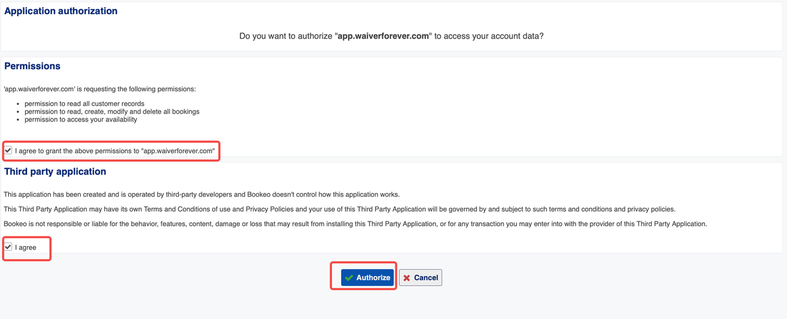
Task: Click the "Bookeo is not responsible or liable" sentence
Action: (355, 224)
